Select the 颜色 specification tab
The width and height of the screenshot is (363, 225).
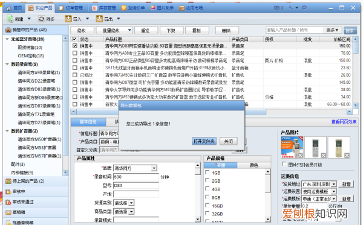[253, 165]
